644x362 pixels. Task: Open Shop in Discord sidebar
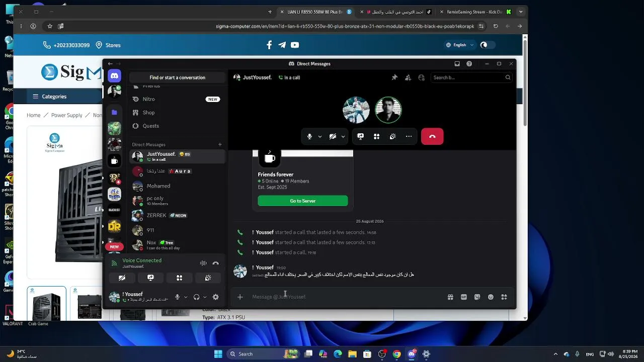176,113
